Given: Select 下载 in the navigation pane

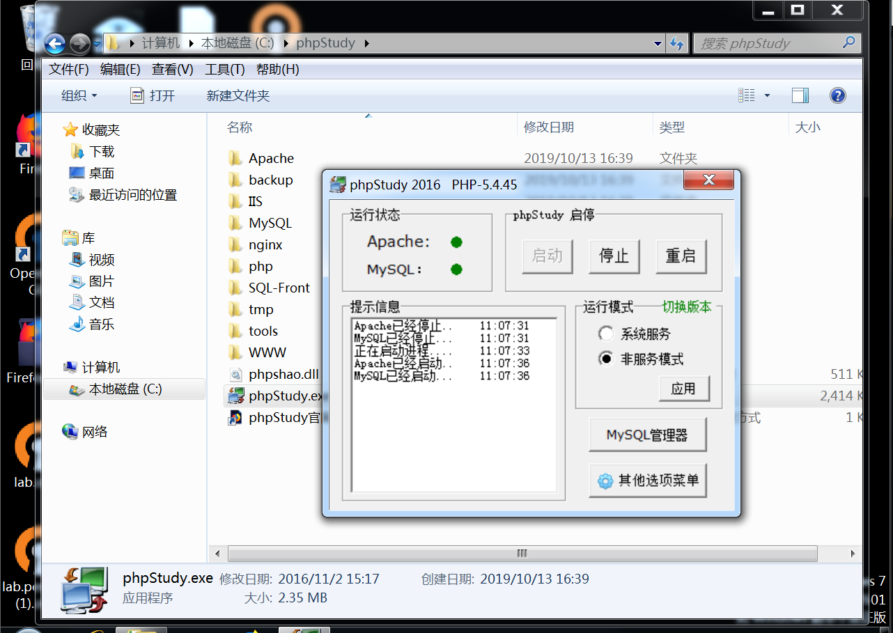Looking at the screenshot, I should pyautogui.click(x=101, y=152).
